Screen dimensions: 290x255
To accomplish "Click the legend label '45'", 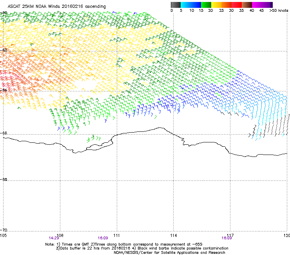I will [261, 11].
